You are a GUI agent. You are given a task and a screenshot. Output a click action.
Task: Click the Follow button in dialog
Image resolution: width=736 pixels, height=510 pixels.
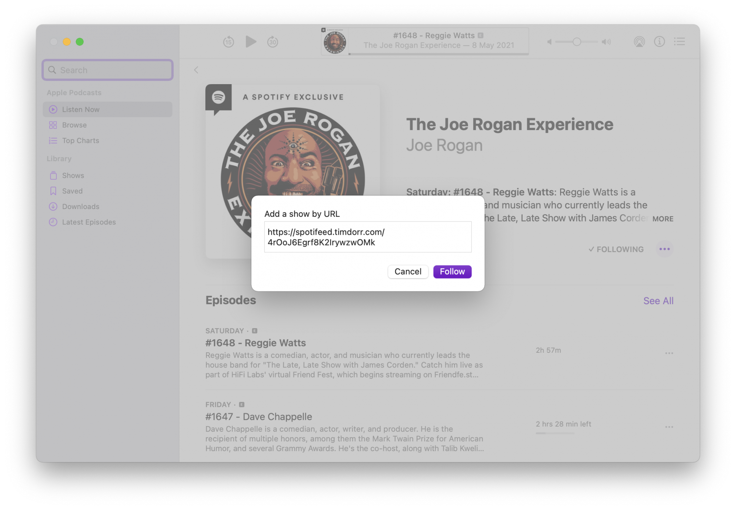tap(452, 272)
